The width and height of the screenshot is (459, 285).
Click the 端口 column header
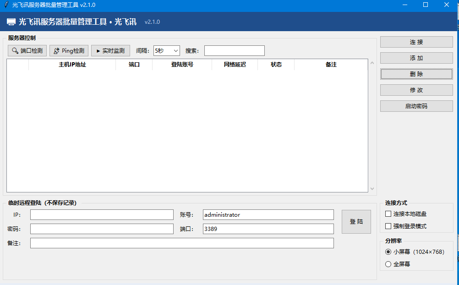[x=134, y=65]
